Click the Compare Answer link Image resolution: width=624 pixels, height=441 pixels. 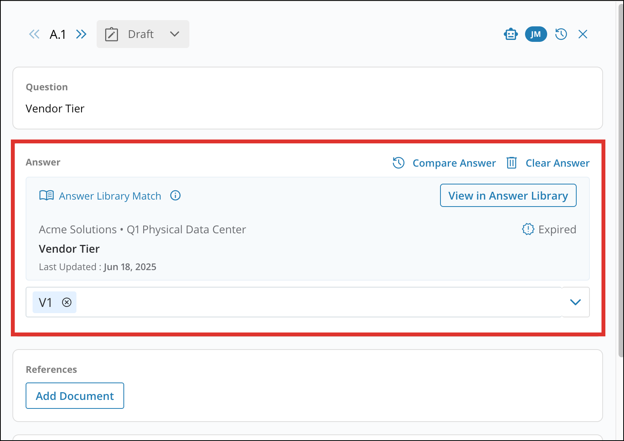click(x=454, y=163)
